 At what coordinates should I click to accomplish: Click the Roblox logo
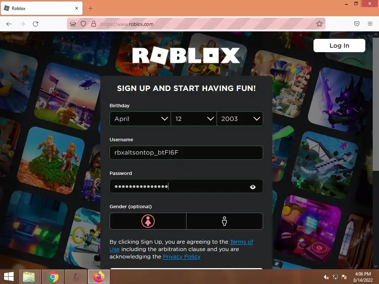(x=186, y=55)
